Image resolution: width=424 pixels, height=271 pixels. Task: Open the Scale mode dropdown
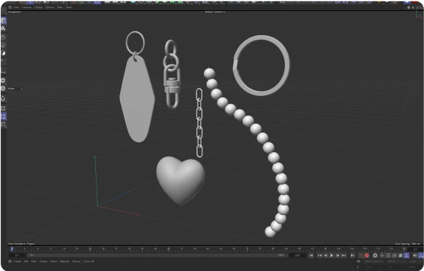coord(416,262)
